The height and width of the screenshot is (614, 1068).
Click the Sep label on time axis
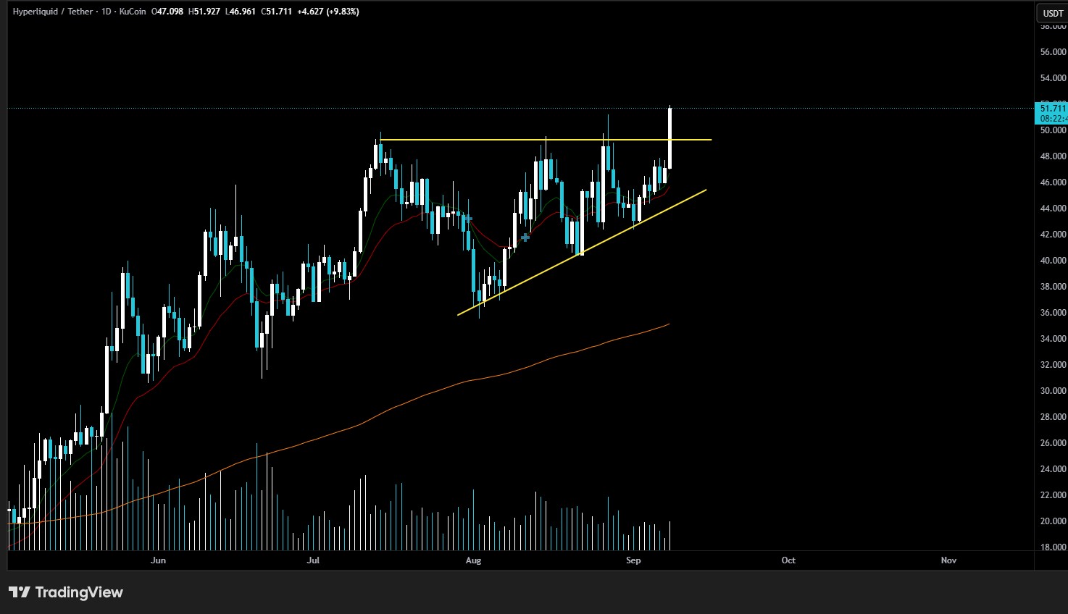point(633,560)
